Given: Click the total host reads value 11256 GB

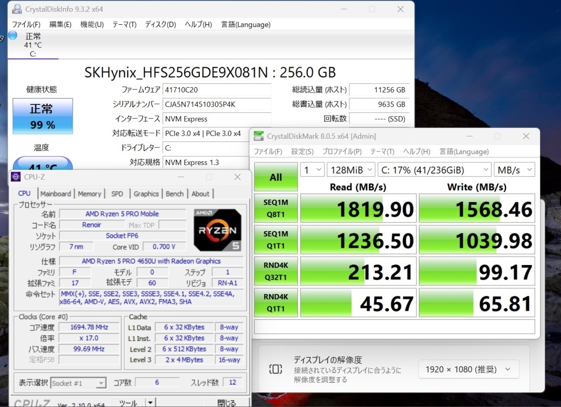Looking at the screenshot, I should click(379, 90).
